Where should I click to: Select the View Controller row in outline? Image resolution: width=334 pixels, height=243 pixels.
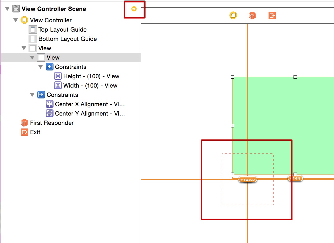click(x=51, y=20)
